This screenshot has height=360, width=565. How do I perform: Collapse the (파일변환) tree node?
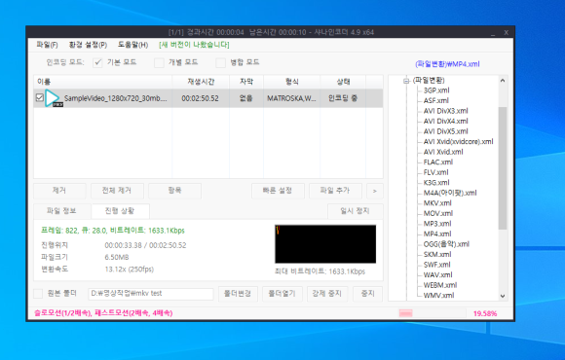coord(406,81)
